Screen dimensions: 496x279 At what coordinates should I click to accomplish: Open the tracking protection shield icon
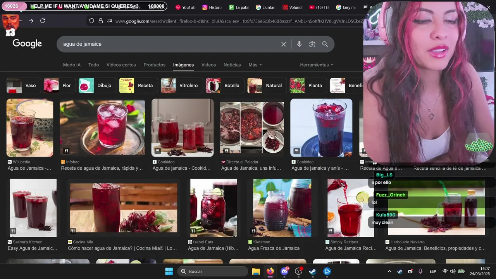tap(92, 21)
